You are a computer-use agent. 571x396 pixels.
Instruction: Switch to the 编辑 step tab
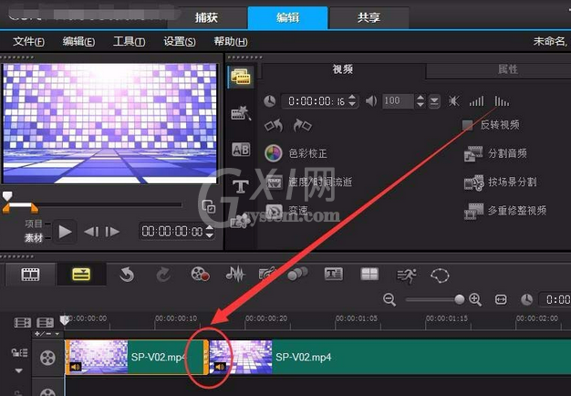tap(287, 17)
